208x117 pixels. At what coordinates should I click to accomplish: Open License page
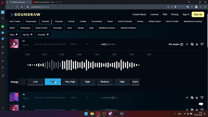point(154,14)
